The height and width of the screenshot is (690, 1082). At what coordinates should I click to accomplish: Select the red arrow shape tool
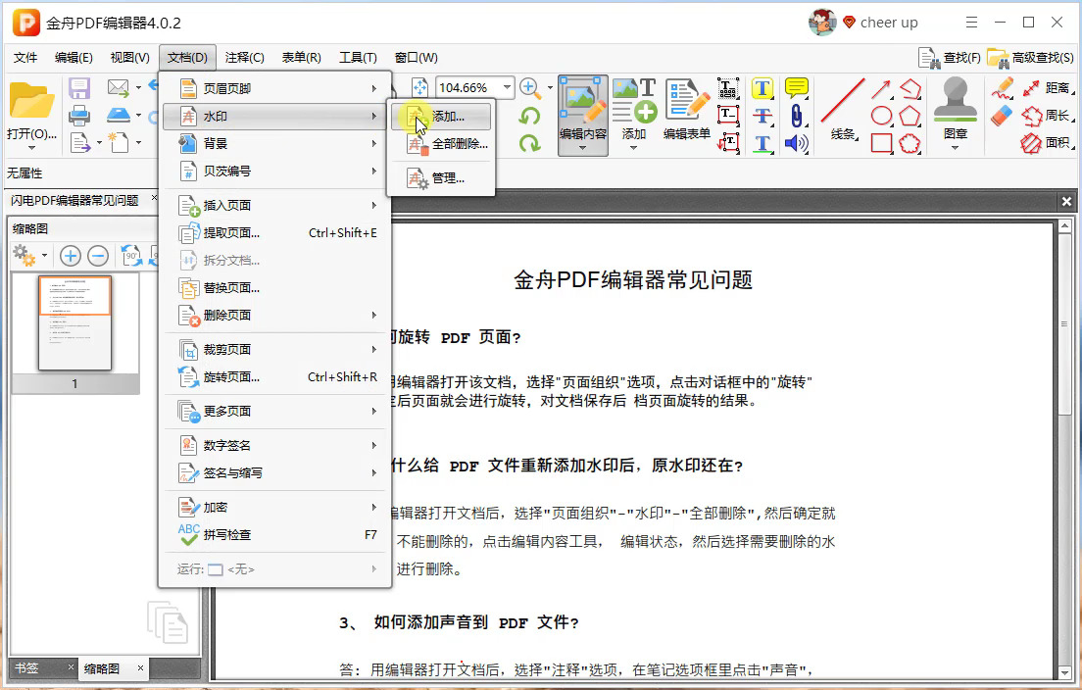coord(881,88)
